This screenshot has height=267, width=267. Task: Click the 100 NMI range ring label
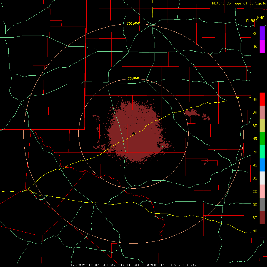tap(133, 23)
